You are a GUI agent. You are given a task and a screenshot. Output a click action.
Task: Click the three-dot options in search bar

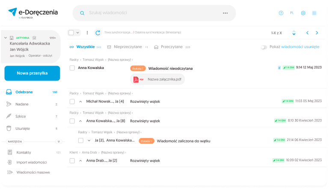[x=225, y=13]
